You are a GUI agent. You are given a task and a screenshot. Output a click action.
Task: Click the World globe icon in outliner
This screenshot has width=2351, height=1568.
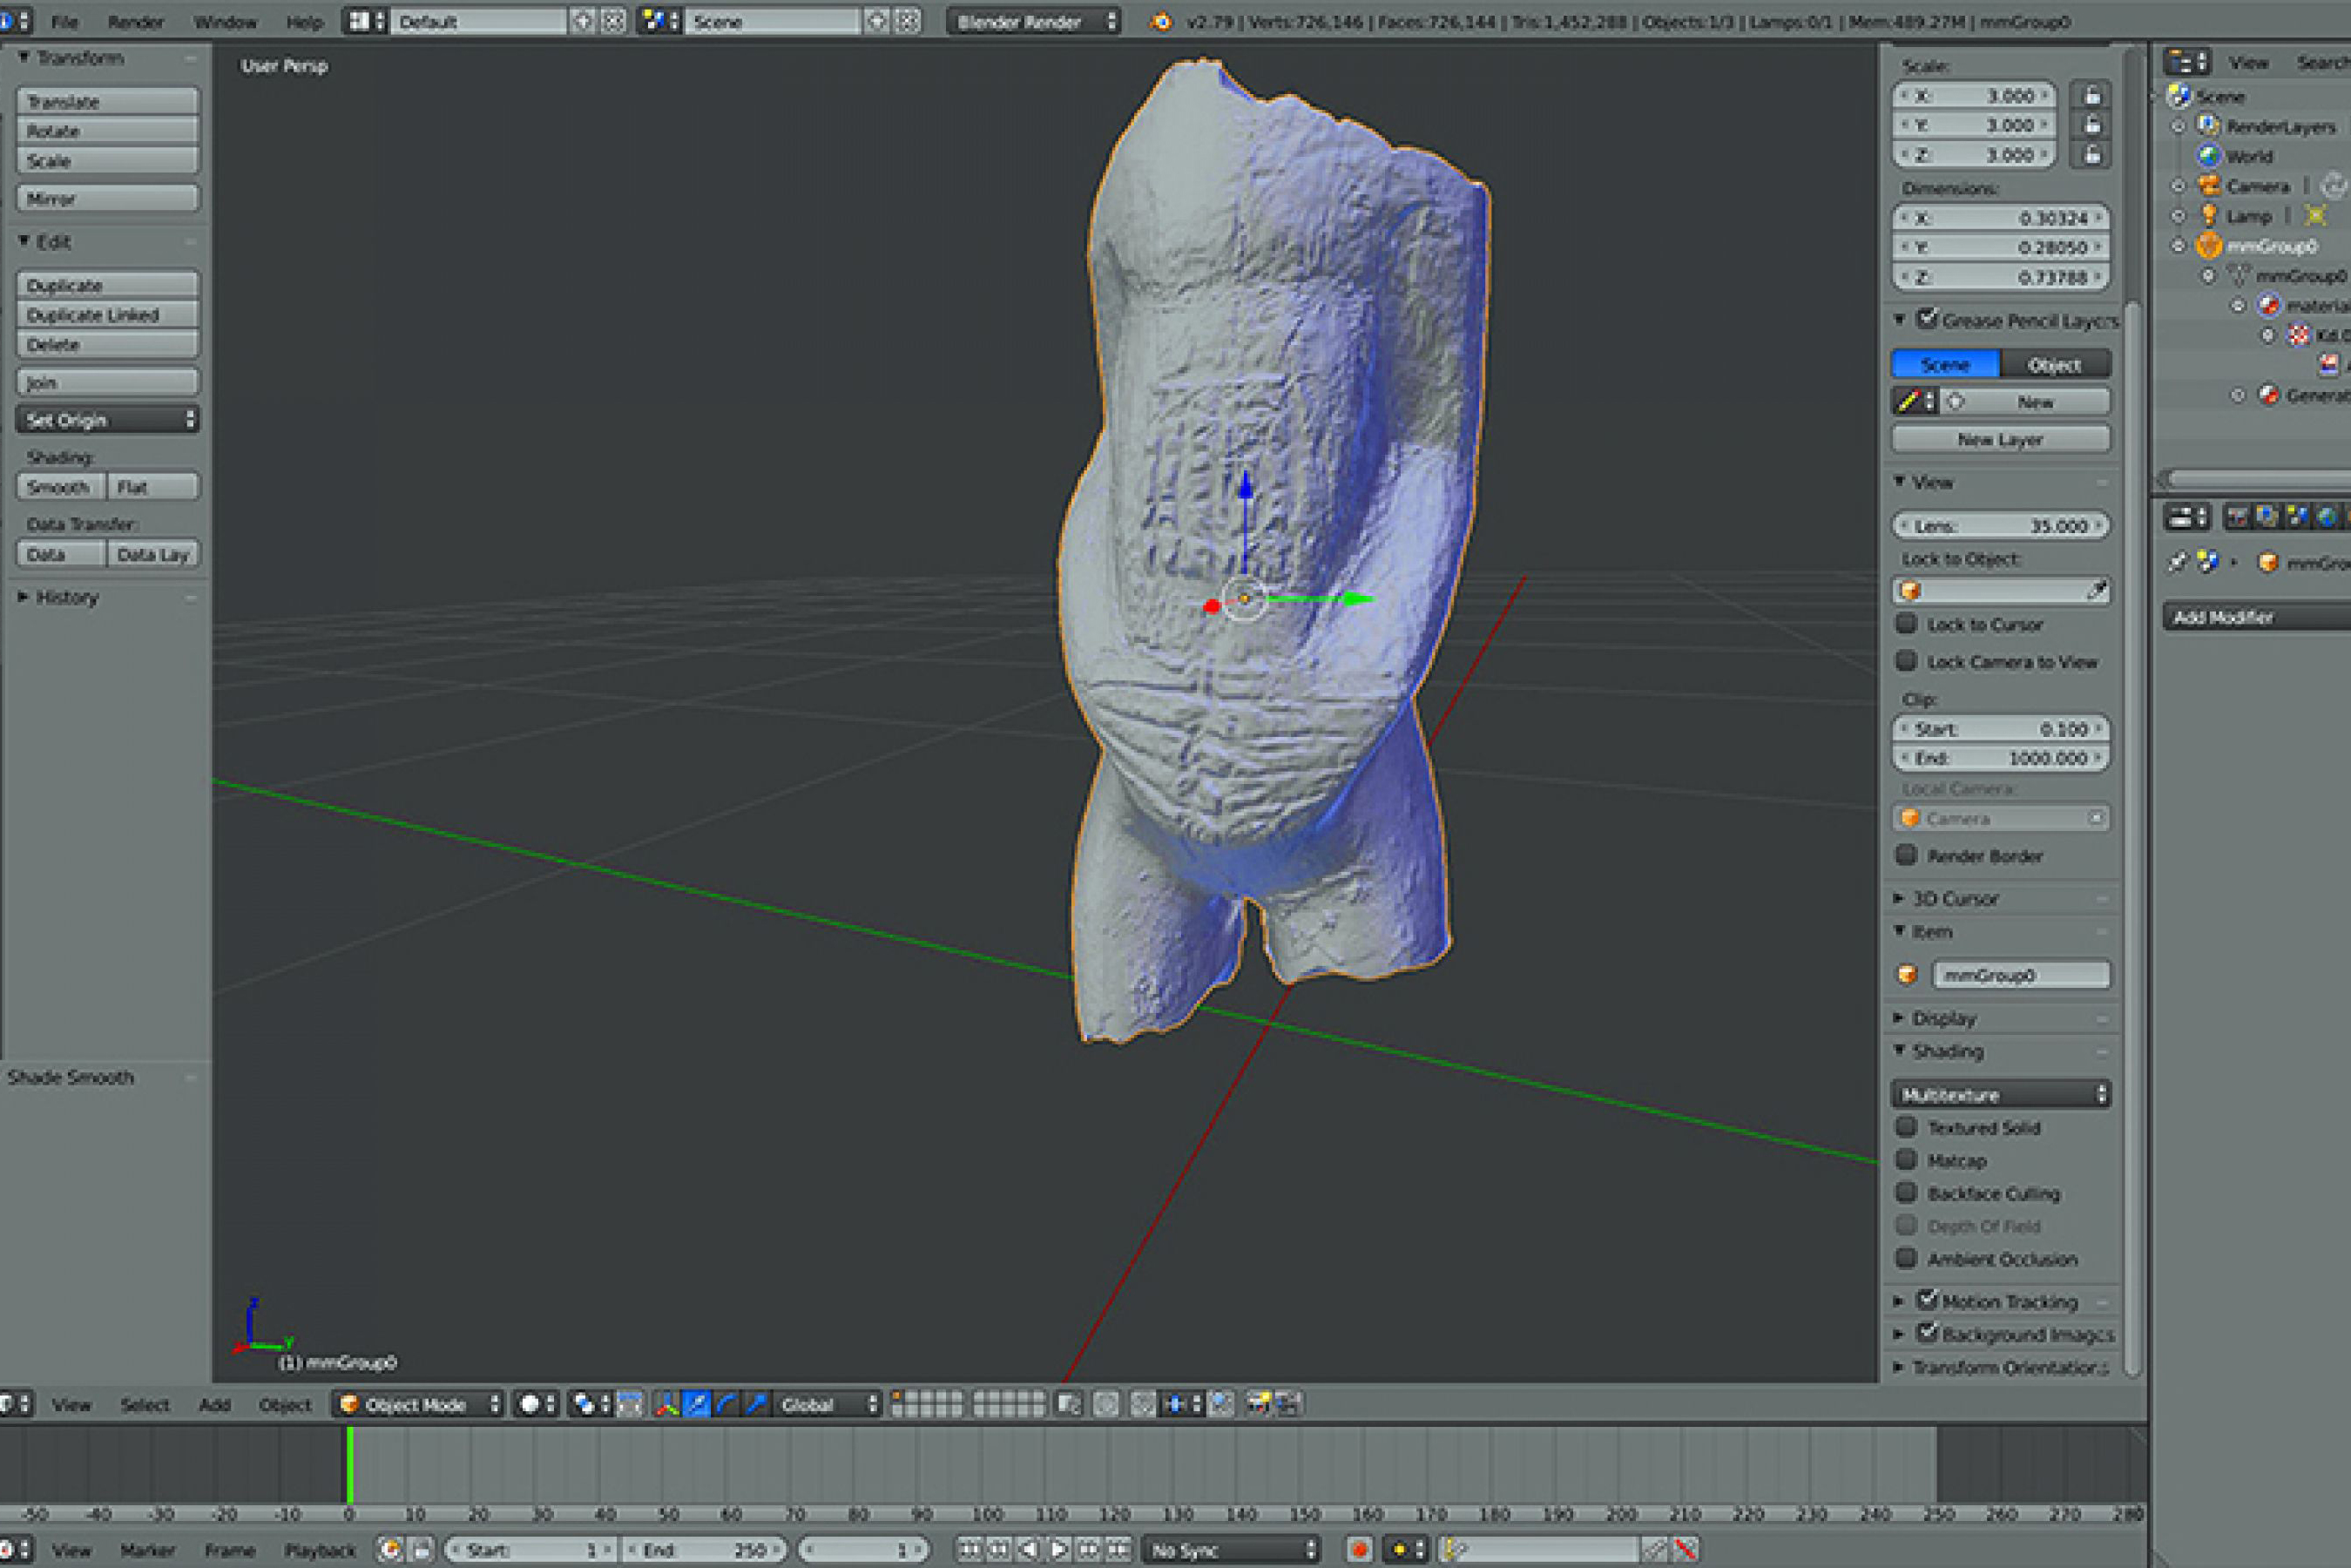2209,156
